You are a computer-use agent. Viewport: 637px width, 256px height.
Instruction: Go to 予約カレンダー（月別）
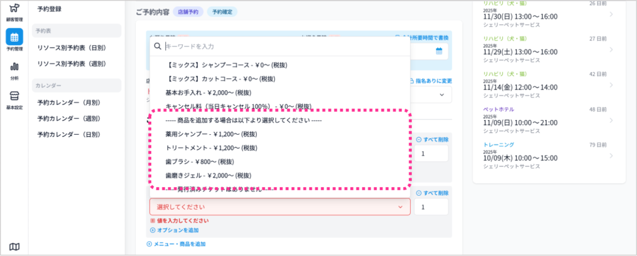(68, 102)
